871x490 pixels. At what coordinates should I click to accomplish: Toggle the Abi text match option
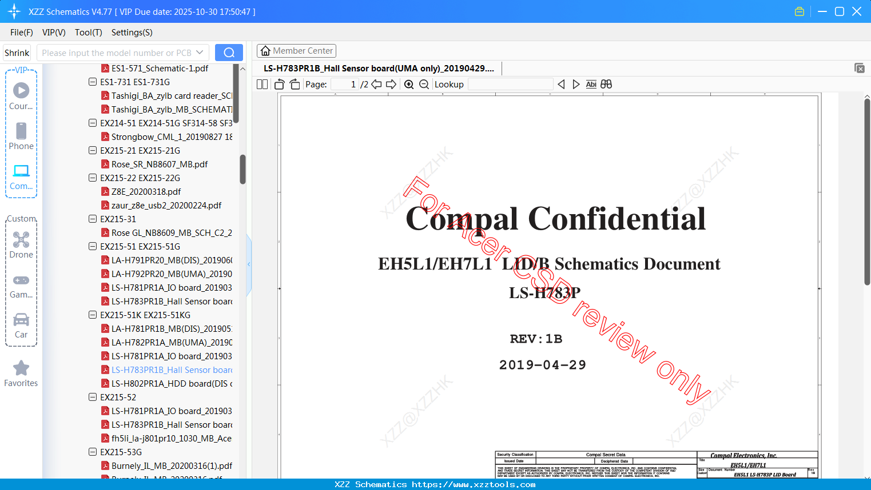click(x=591, y=85)
